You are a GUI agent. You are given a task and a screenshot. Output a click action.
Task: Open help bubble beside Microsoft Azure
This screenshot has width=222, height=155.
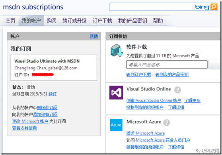coord(166,122)
